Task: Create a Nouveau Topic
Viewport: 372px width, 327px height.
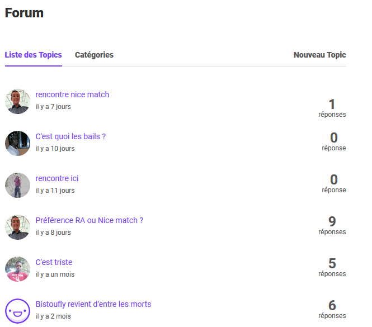Action: (x=319, y=55)
